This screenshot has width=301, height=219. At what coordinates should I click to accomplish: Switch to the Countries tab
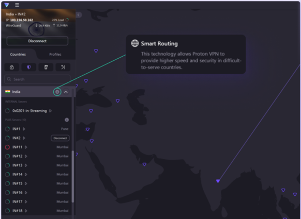[18, 54]
